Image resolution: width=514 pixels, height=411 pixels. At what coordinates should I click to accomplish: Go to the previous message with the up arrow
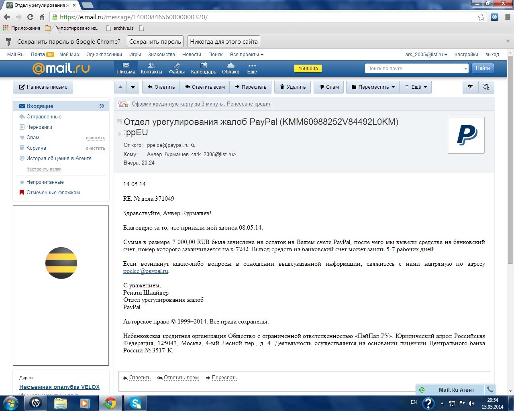[x=120, y=87]
